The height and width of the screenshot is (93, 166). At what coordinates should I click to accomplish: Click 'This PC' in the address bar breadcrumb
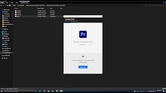pos(14,5)
